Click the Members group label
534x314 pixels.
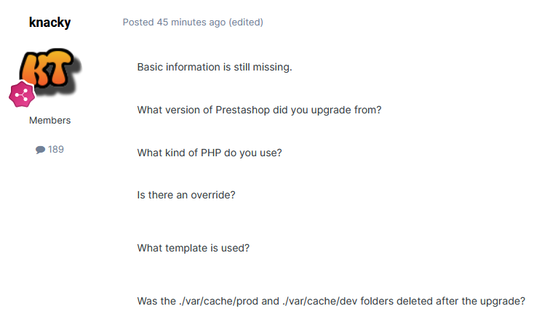click(49, 120)
